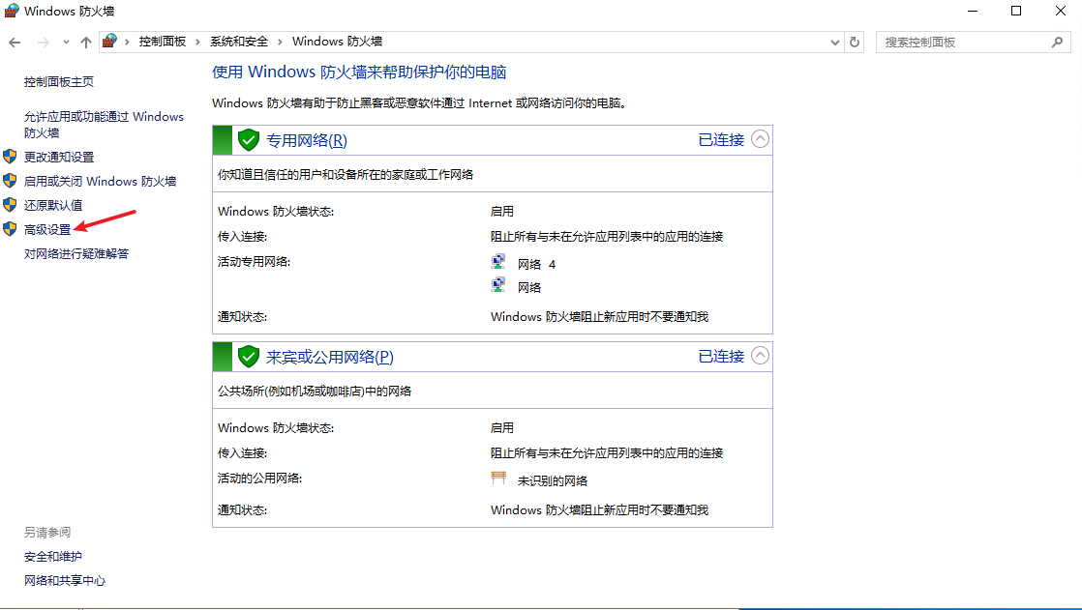
Task: Open 网络和共享中心 link
Action: pyautogui.click(x=65, y=580)
